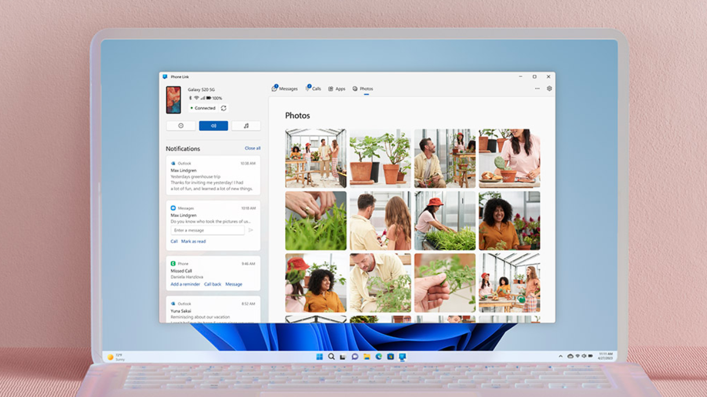Toggle Do Not Disturb on phone
Screen dimensions: 707x397
181,126
